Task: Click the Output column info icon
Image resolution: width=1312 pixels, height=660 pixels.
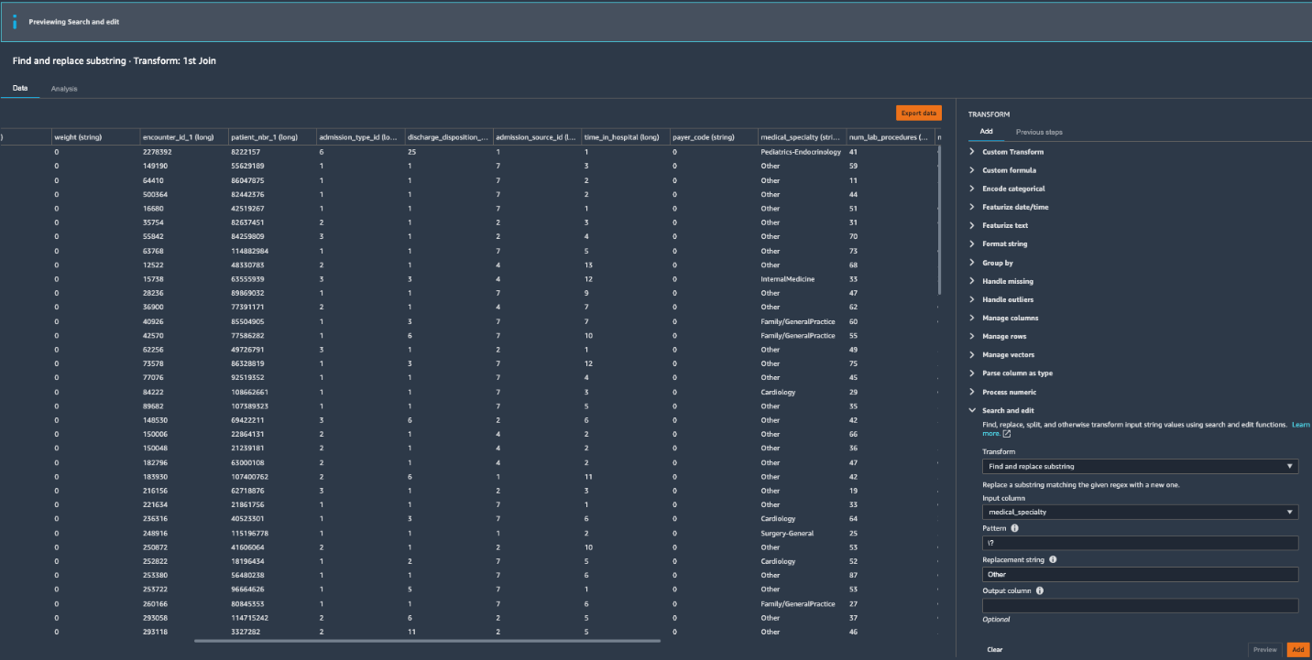Action: tap(1039, 590)
